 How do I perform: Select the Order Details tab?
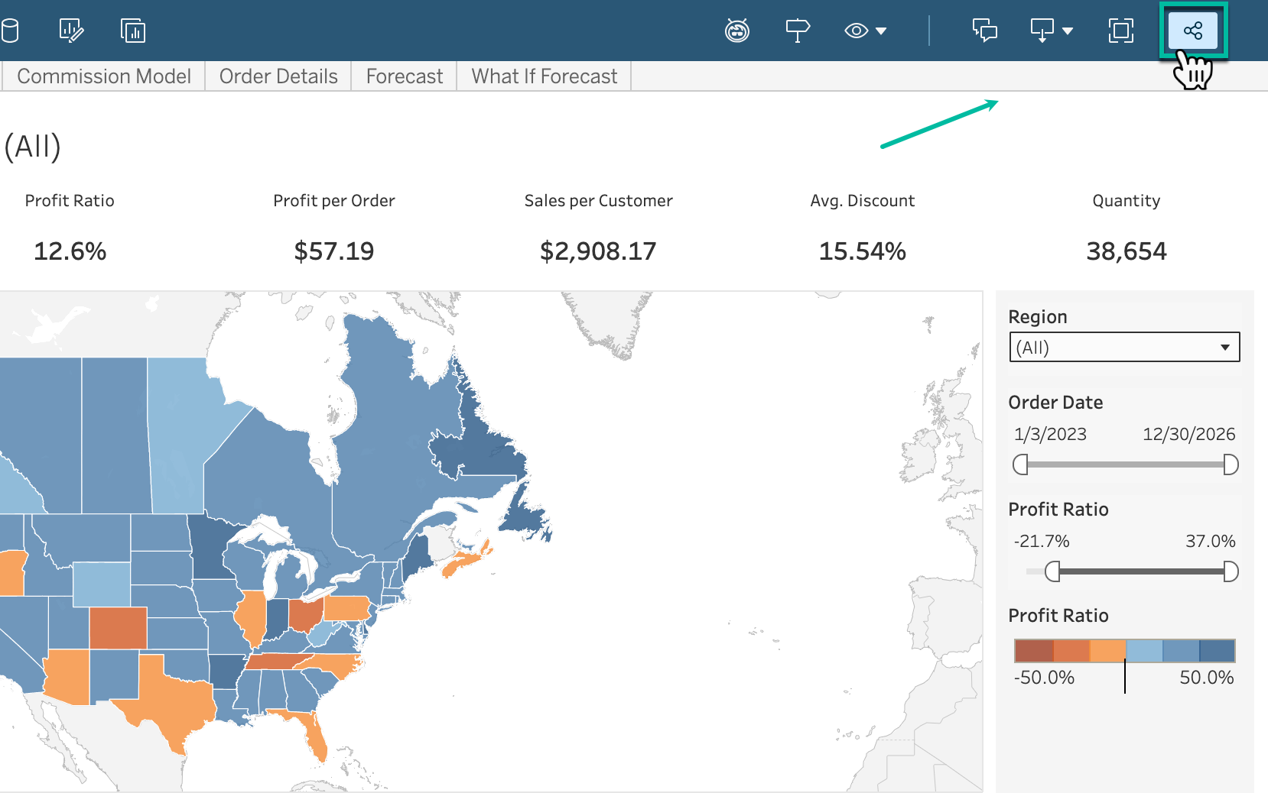tap(278, 76)
